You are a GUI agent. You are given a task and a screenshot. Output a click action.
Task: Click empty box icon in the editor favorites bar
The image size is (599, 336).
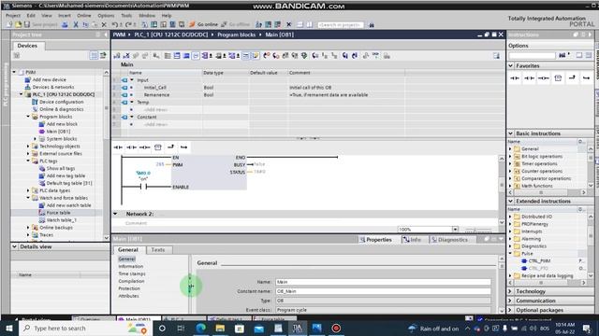click(158, 147)
